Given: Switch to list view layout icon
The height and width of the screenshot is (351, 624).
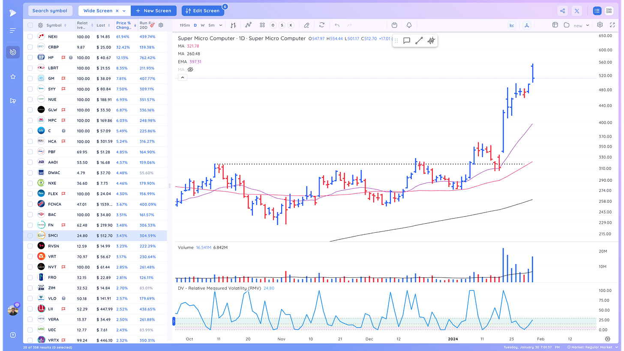Looking at the screenshot, I should (597, 11).
